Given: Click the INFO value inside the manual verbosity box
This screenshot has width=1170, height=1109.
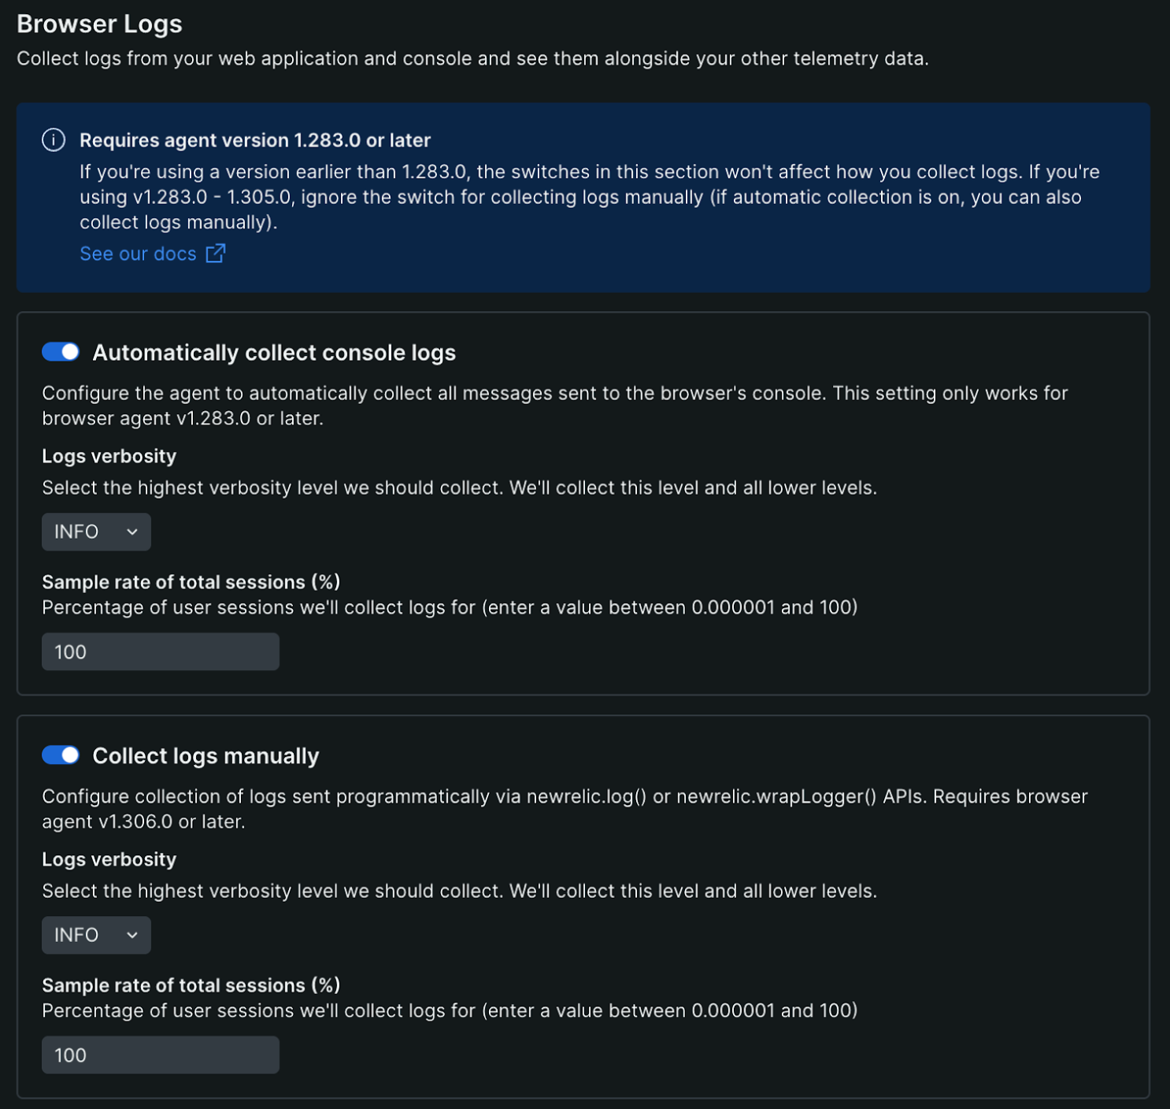Looking at the screenshot, I should coord(76,935).
